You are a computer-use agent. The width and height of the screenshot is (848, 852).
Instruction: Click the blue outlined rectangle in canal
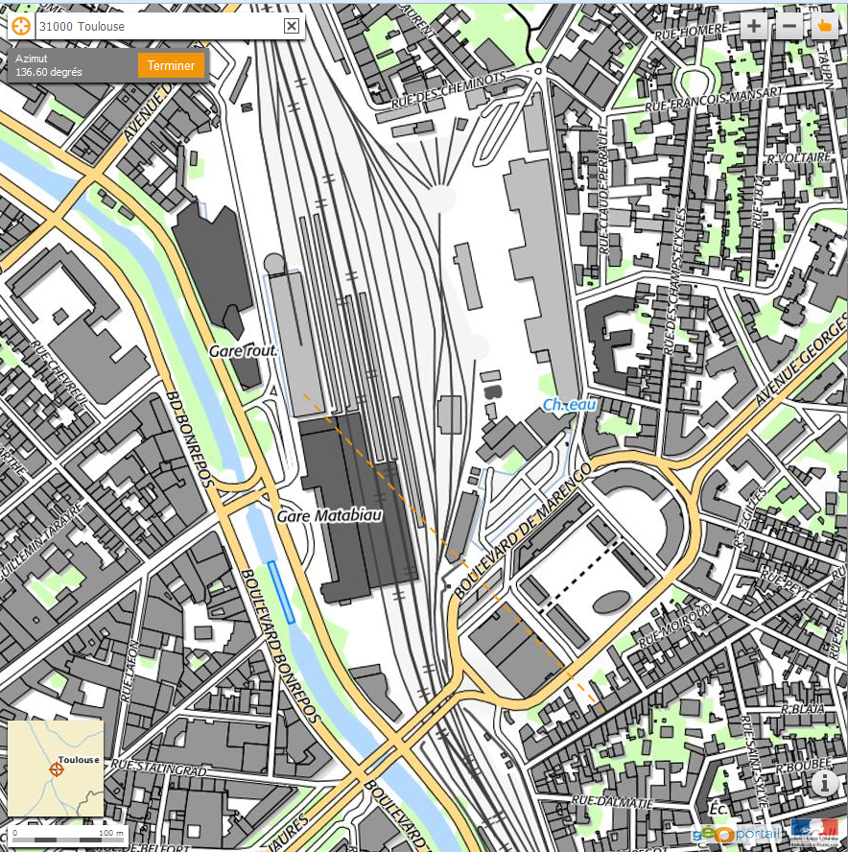[281, 592]
